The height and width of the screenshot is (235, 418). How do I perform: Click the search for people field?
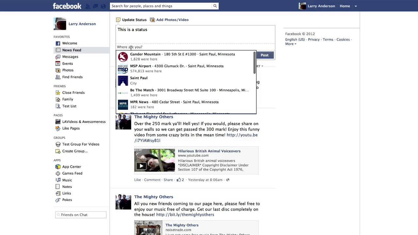point(161,6)
